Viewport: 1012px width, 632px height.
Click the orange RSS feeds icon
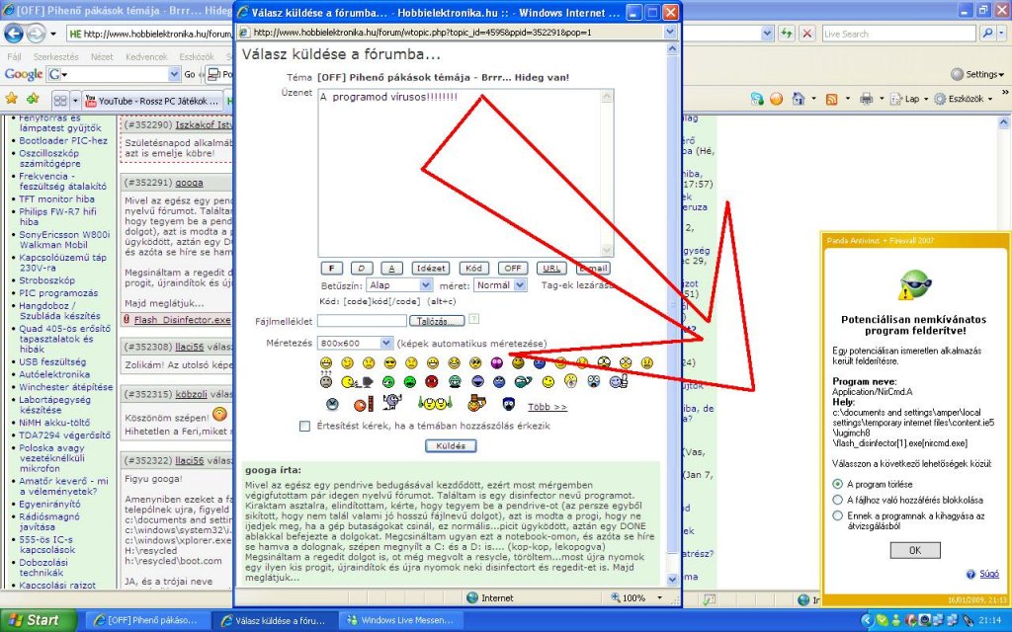832,99
